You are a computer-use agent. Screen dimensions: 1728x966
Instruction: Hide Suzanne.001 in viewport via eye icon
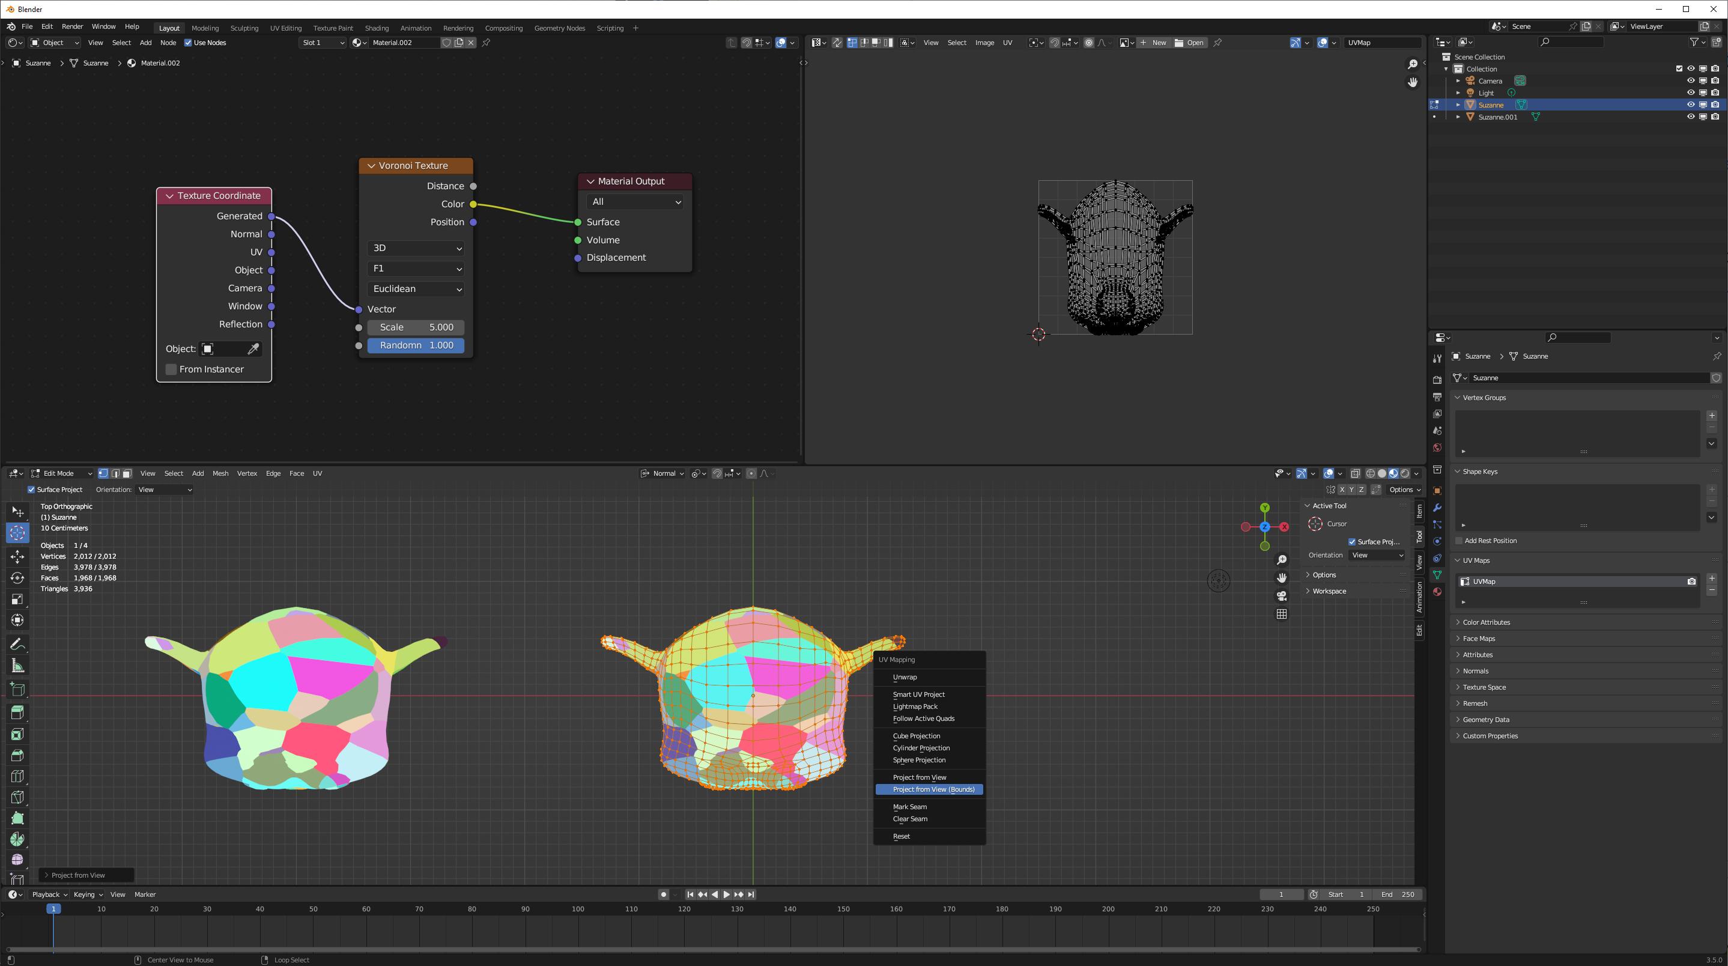click(x=1690, y=117)
